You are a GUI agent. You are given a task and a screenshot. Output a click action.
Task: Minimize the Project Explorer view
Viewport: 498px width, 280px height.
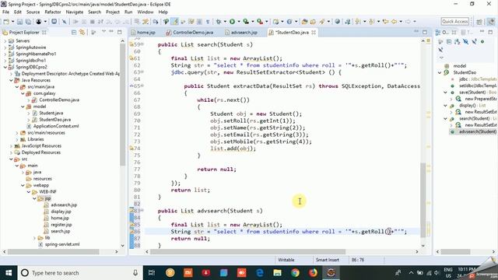111,32
